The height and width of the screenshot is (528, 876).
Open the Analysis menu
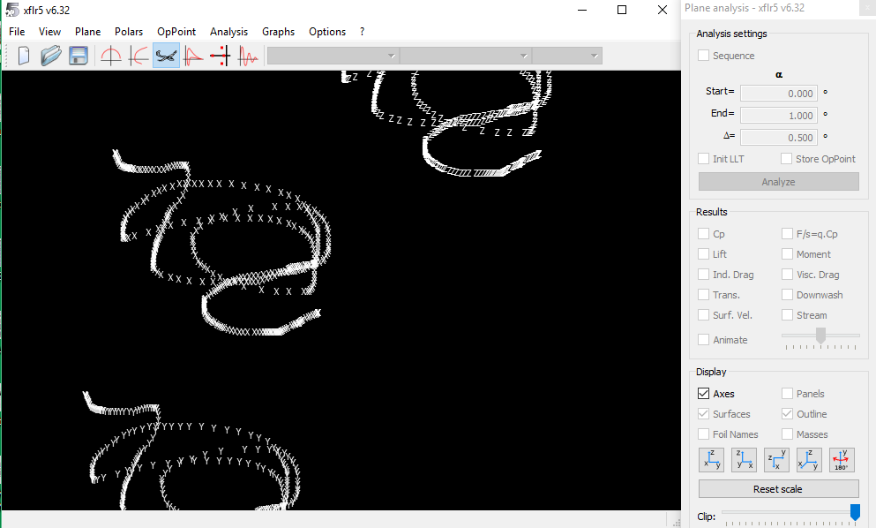(228, 32)
